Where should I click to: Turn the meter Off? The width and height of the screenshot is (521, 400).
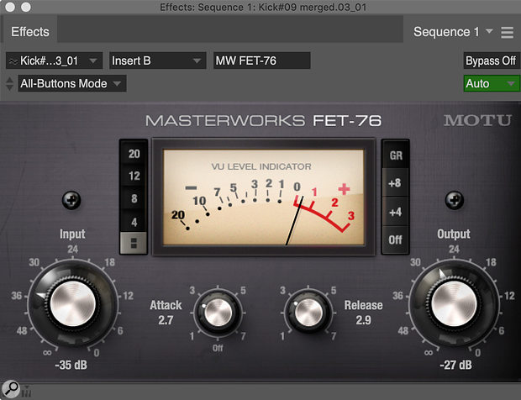pos(396,239)
